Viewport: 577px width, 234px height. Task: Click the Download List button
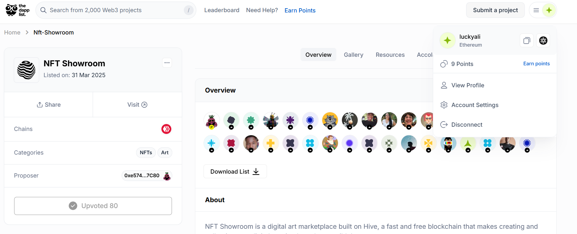pyautogui.click(x=235, y=172)
